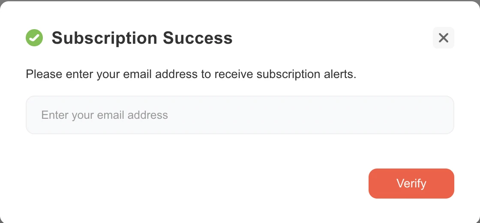The image size is (480, 223).
Task: Select the green circle check icon
Action: 34,38
